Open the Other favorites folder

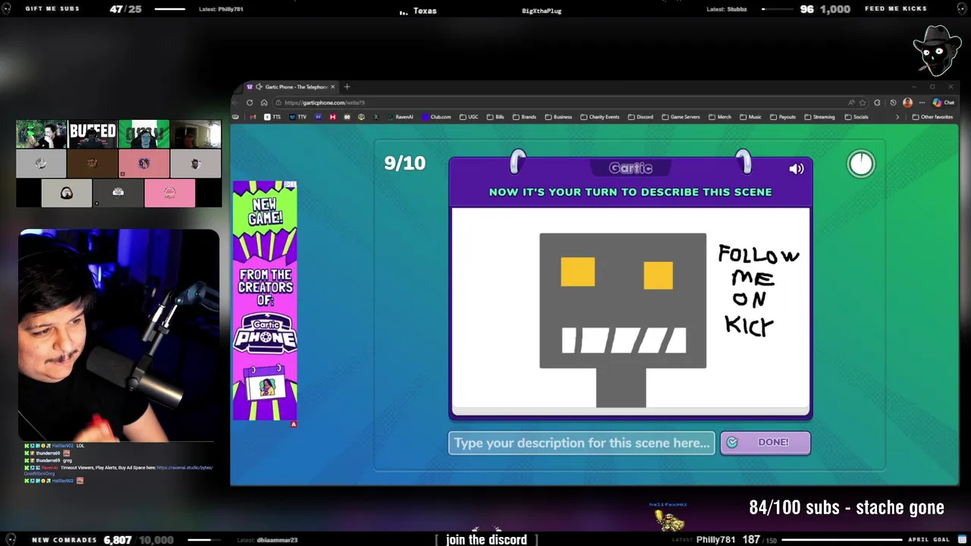(x=932, y=117)
